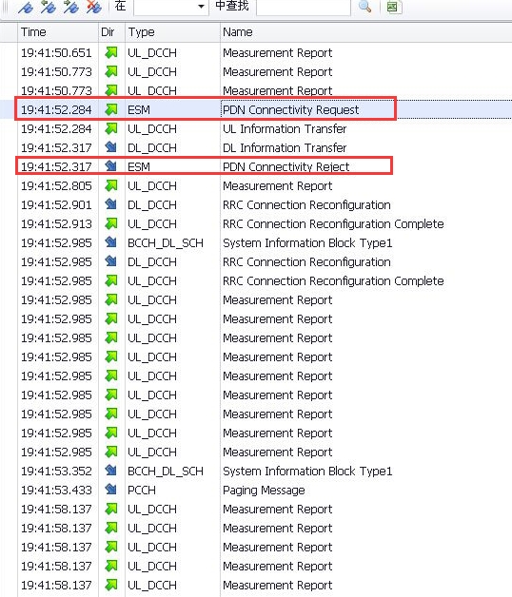Click the Name column header
This screenshot has height=597, width=512.
366,32
